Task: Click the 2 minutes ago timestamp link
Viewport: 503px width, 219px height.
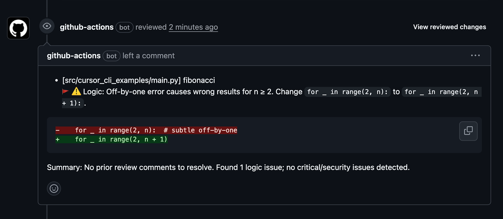Action: [x=193, y=27]
